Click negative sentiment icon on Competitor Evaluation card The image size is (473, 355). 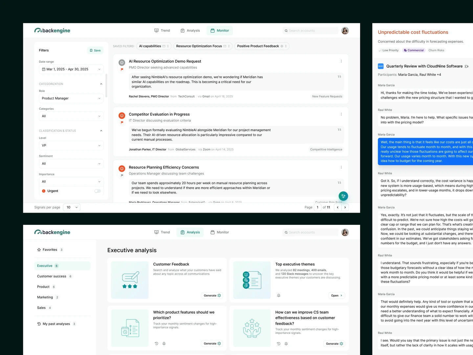click(122, 115)
